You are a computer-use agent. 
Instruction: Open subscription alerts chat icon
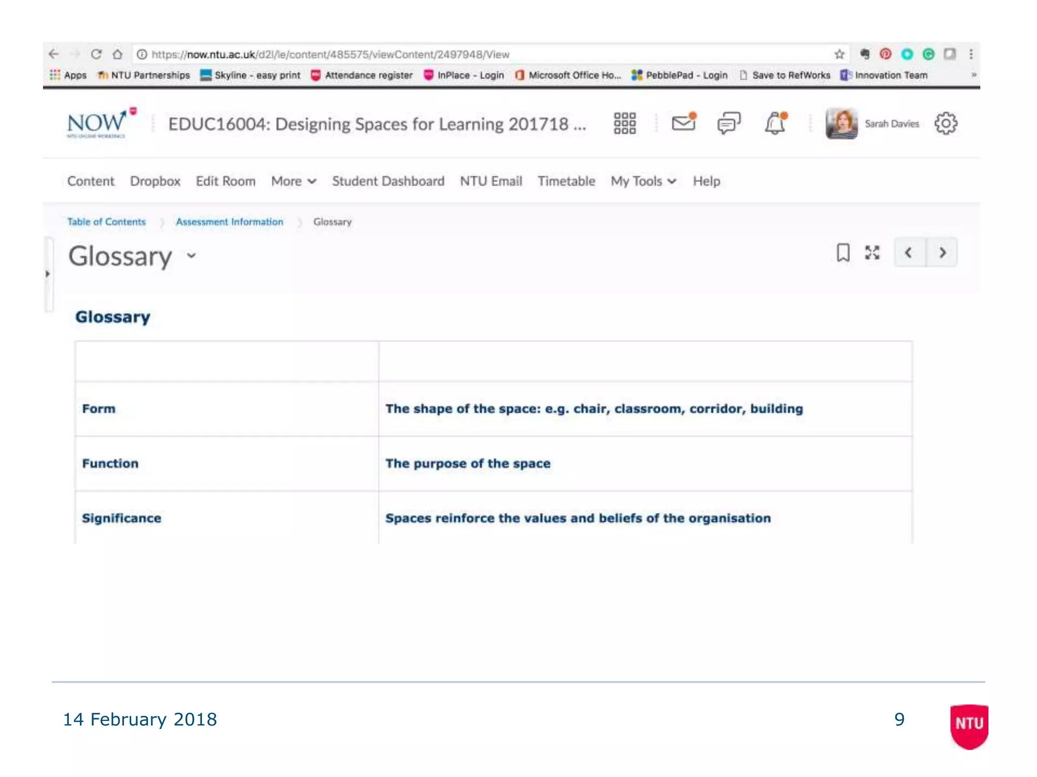tap(729, 123)
